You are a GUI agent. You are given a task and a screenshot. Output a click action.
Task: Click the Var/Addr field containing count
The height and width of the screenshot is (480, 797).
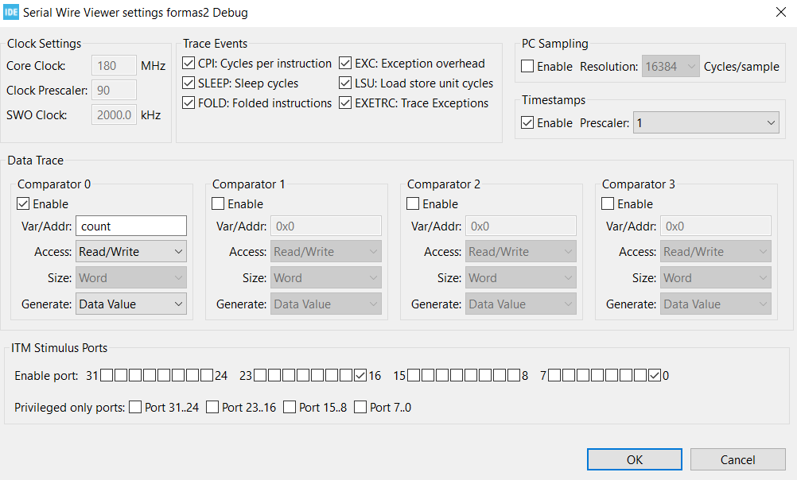coord(130,226)
